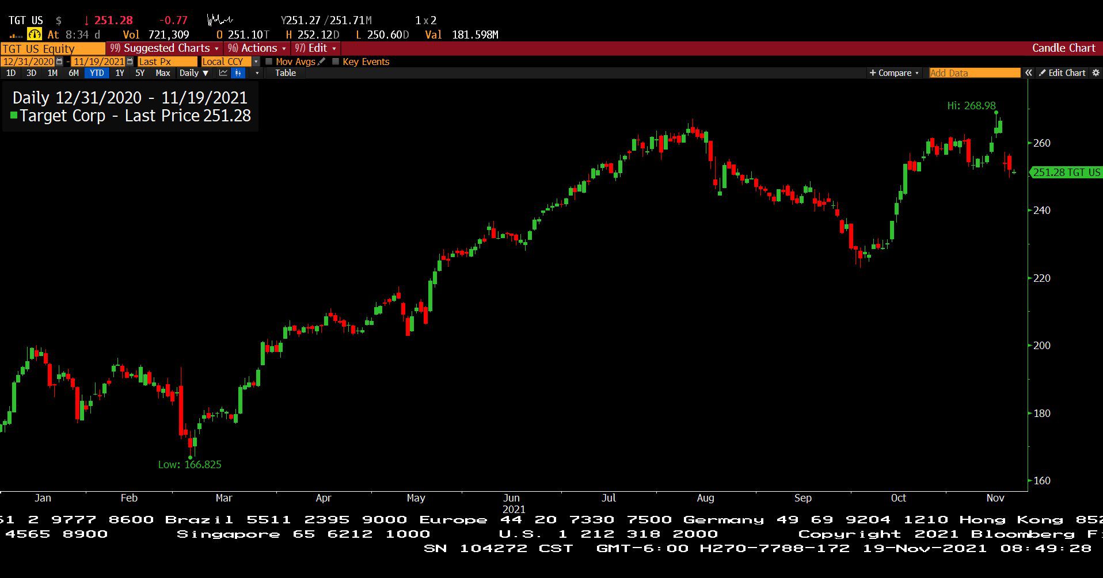The width and height of the screenshot is (1103, 578).
Task: Click the green legend square for Target Corp
Action: tap(14, 116)
